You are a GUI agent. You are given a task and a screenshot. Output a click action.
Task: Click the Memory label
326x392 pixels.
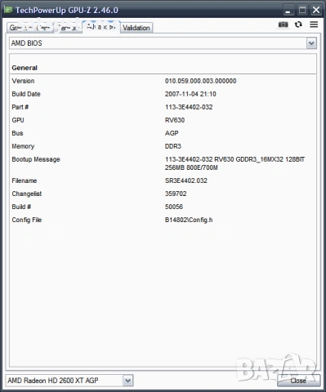pyautogui.click(x=23, y=146)
